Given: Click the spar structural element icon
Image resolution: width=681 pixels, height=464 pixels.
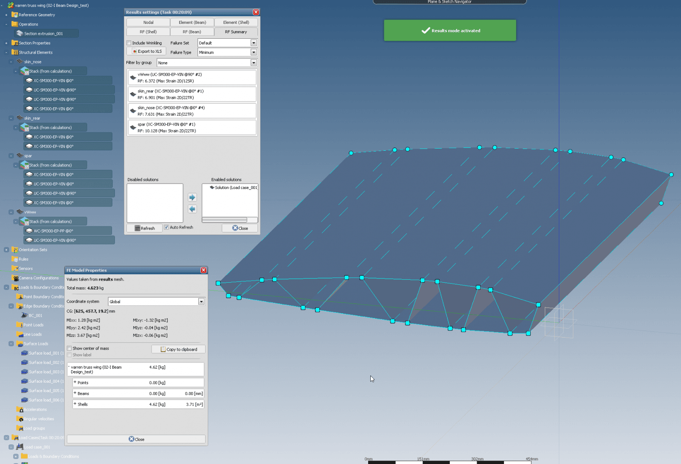Looking at the screenshot, I should pyautogui.click(x=20, y=155).
